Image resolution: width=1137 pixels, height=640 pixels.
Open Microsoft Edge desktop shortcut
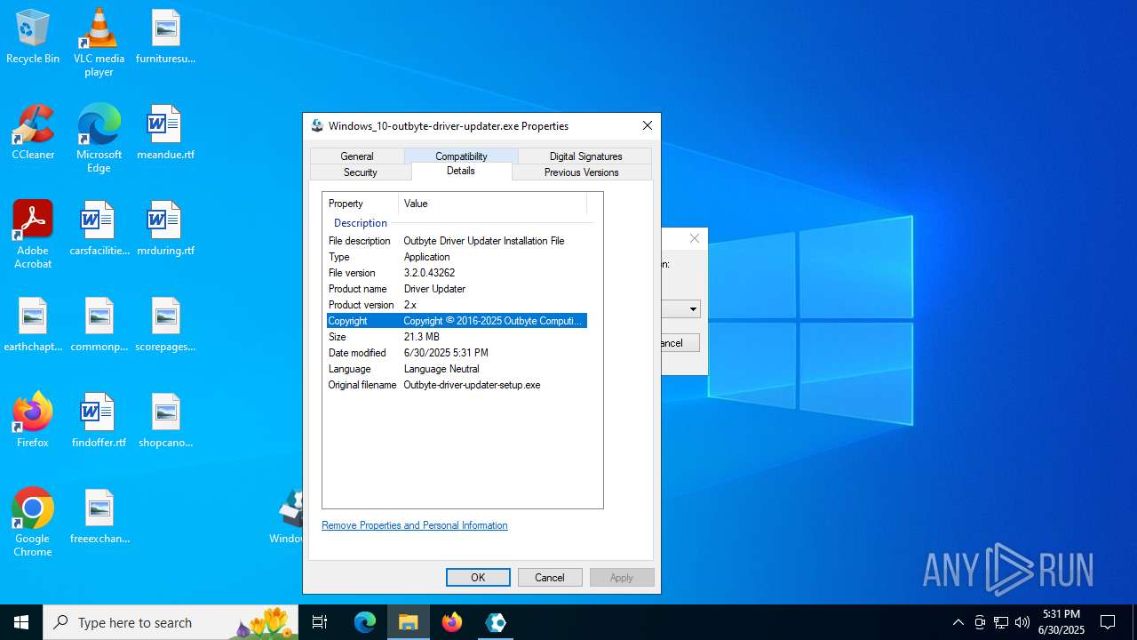coord(99,139)
